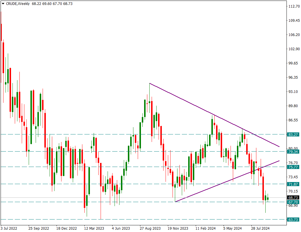
Task: Select the 79.34 horizontal level label
Action: [x=293, y=152]
